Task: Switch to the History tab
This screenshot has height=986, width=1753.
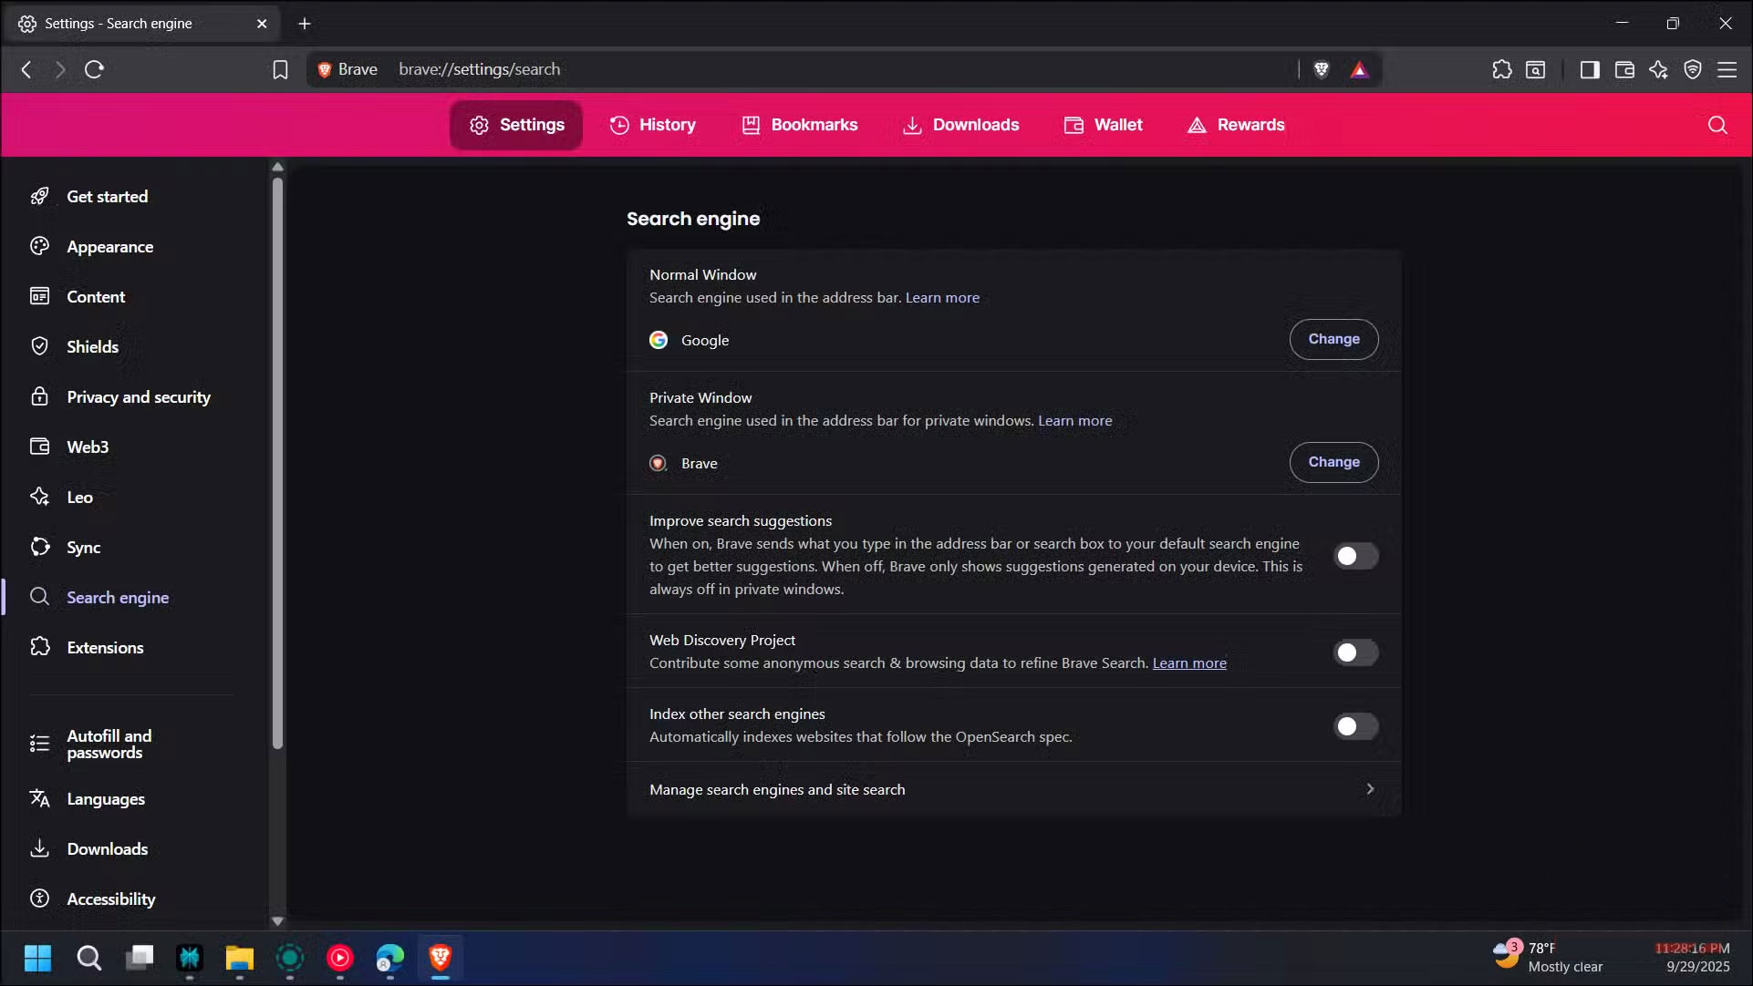Action: [x=653, y=125]
